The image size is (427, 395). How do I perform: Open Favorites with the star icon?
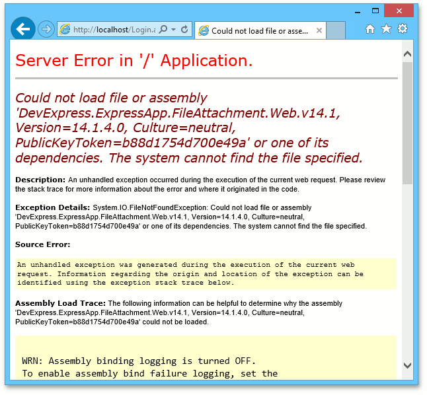coord(386,28)
